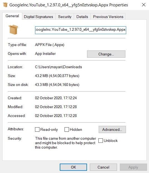
Task: Confirm with the OK button
Action: click(x=73, y=167)
